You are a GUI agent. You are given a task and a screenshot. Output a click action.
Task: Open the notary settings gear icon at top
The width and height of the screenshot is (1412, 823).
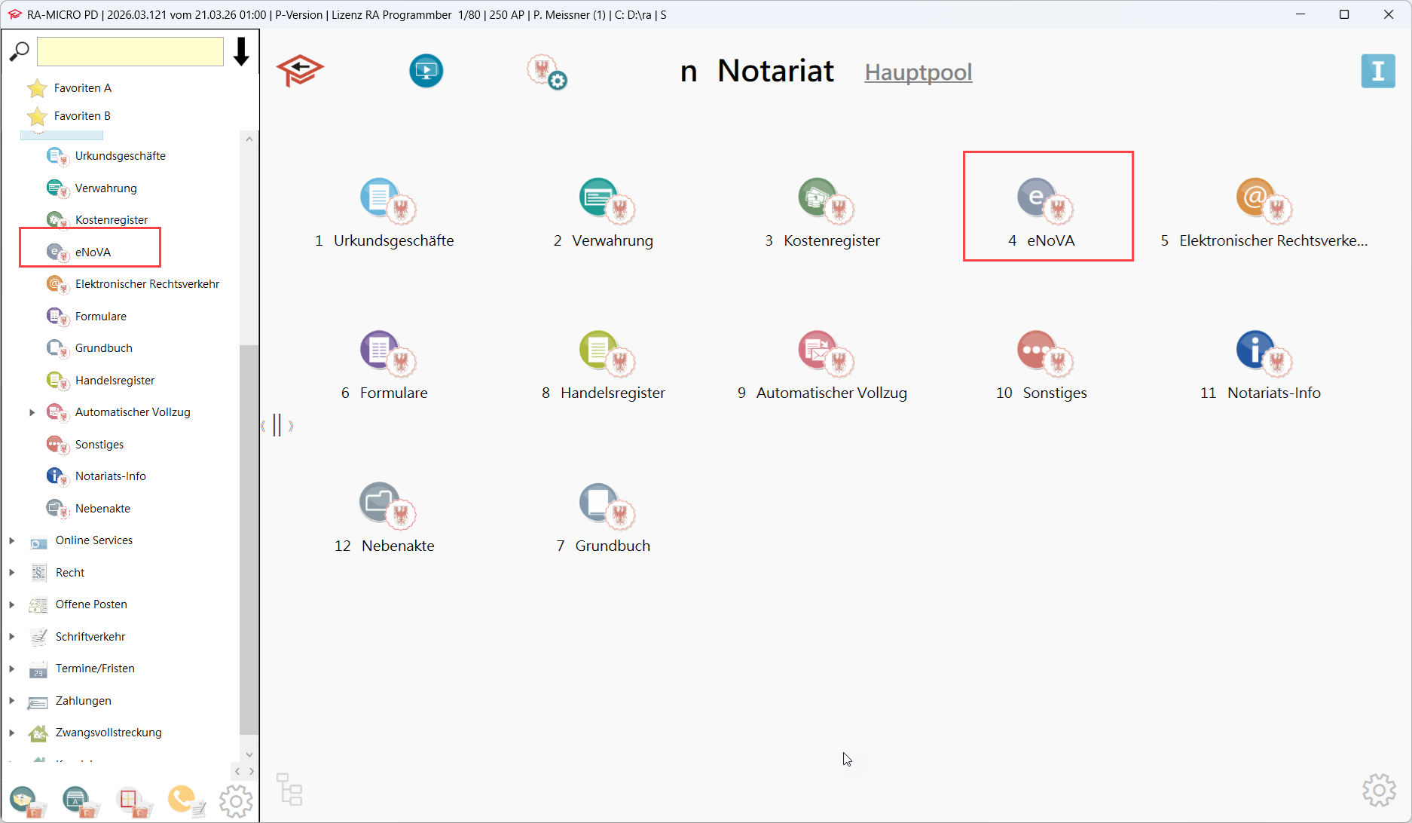point(546,72)
